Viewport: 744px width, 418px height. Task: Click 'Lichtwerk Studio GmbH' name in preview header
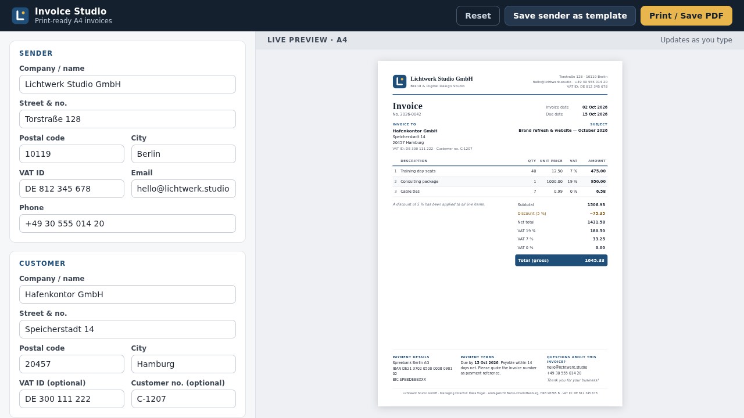tap(442, 79)
